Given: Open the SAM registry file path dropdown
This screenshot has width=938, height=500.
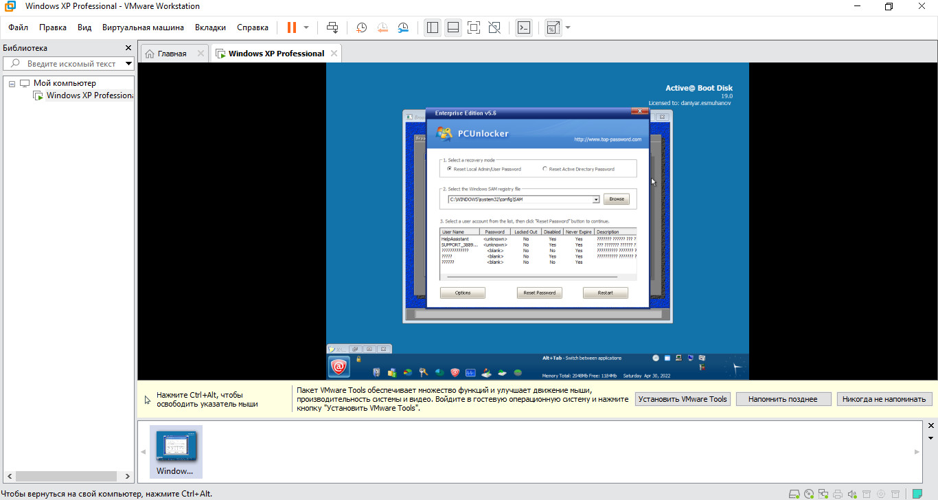Looking at the screenshot, I should point(595,199).
